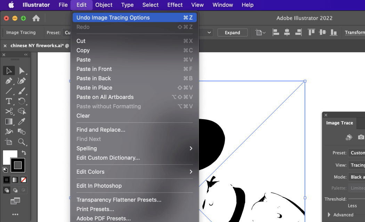The height and width of the screenshot is (222, 365).
Task: Set Color fill mode button
Action: (7, 180)
